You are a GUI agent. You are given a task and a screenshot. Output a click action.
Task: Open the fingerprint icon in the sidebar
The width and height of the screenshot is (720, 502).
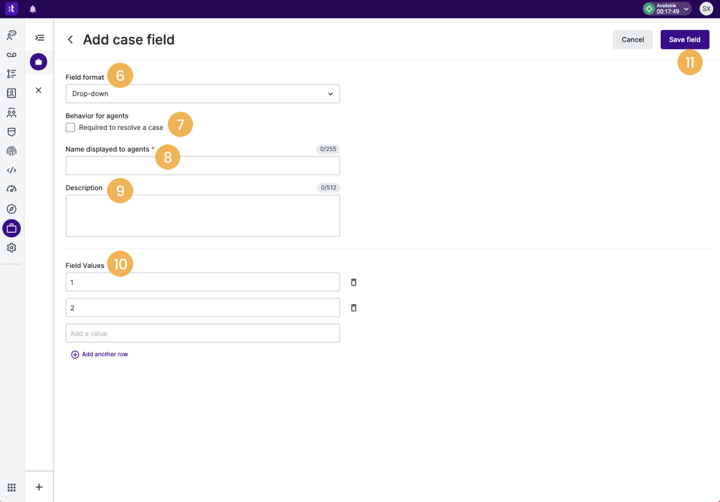(12, 151)
